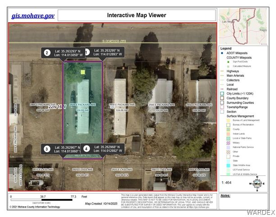This screenshot has width=276, height=217.
Task: Click the Notes heading
Action: click(225, 196)
